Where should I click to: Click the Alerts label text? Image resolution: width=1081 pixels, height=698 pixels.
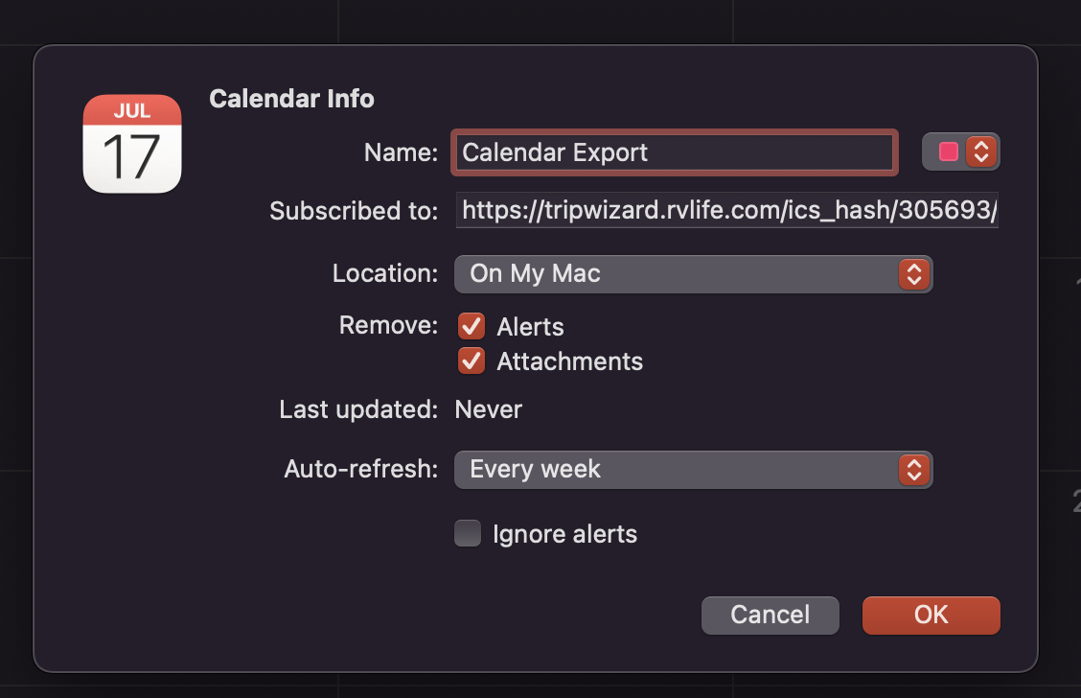[530, 327]
